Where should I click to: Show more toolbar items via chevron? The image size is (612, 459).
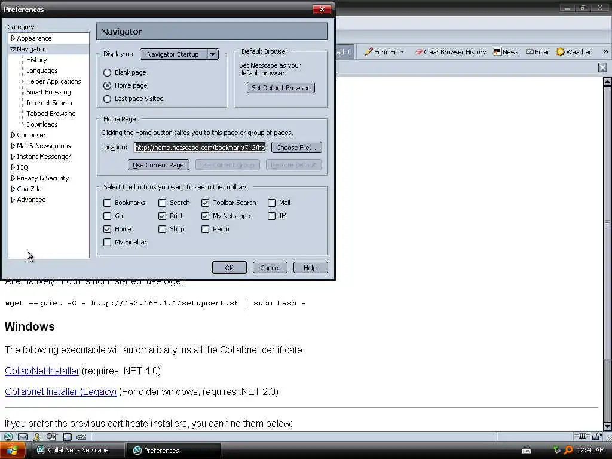(605, 51)
